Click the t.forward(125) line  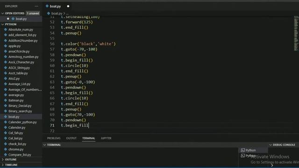tap(77, 22)
